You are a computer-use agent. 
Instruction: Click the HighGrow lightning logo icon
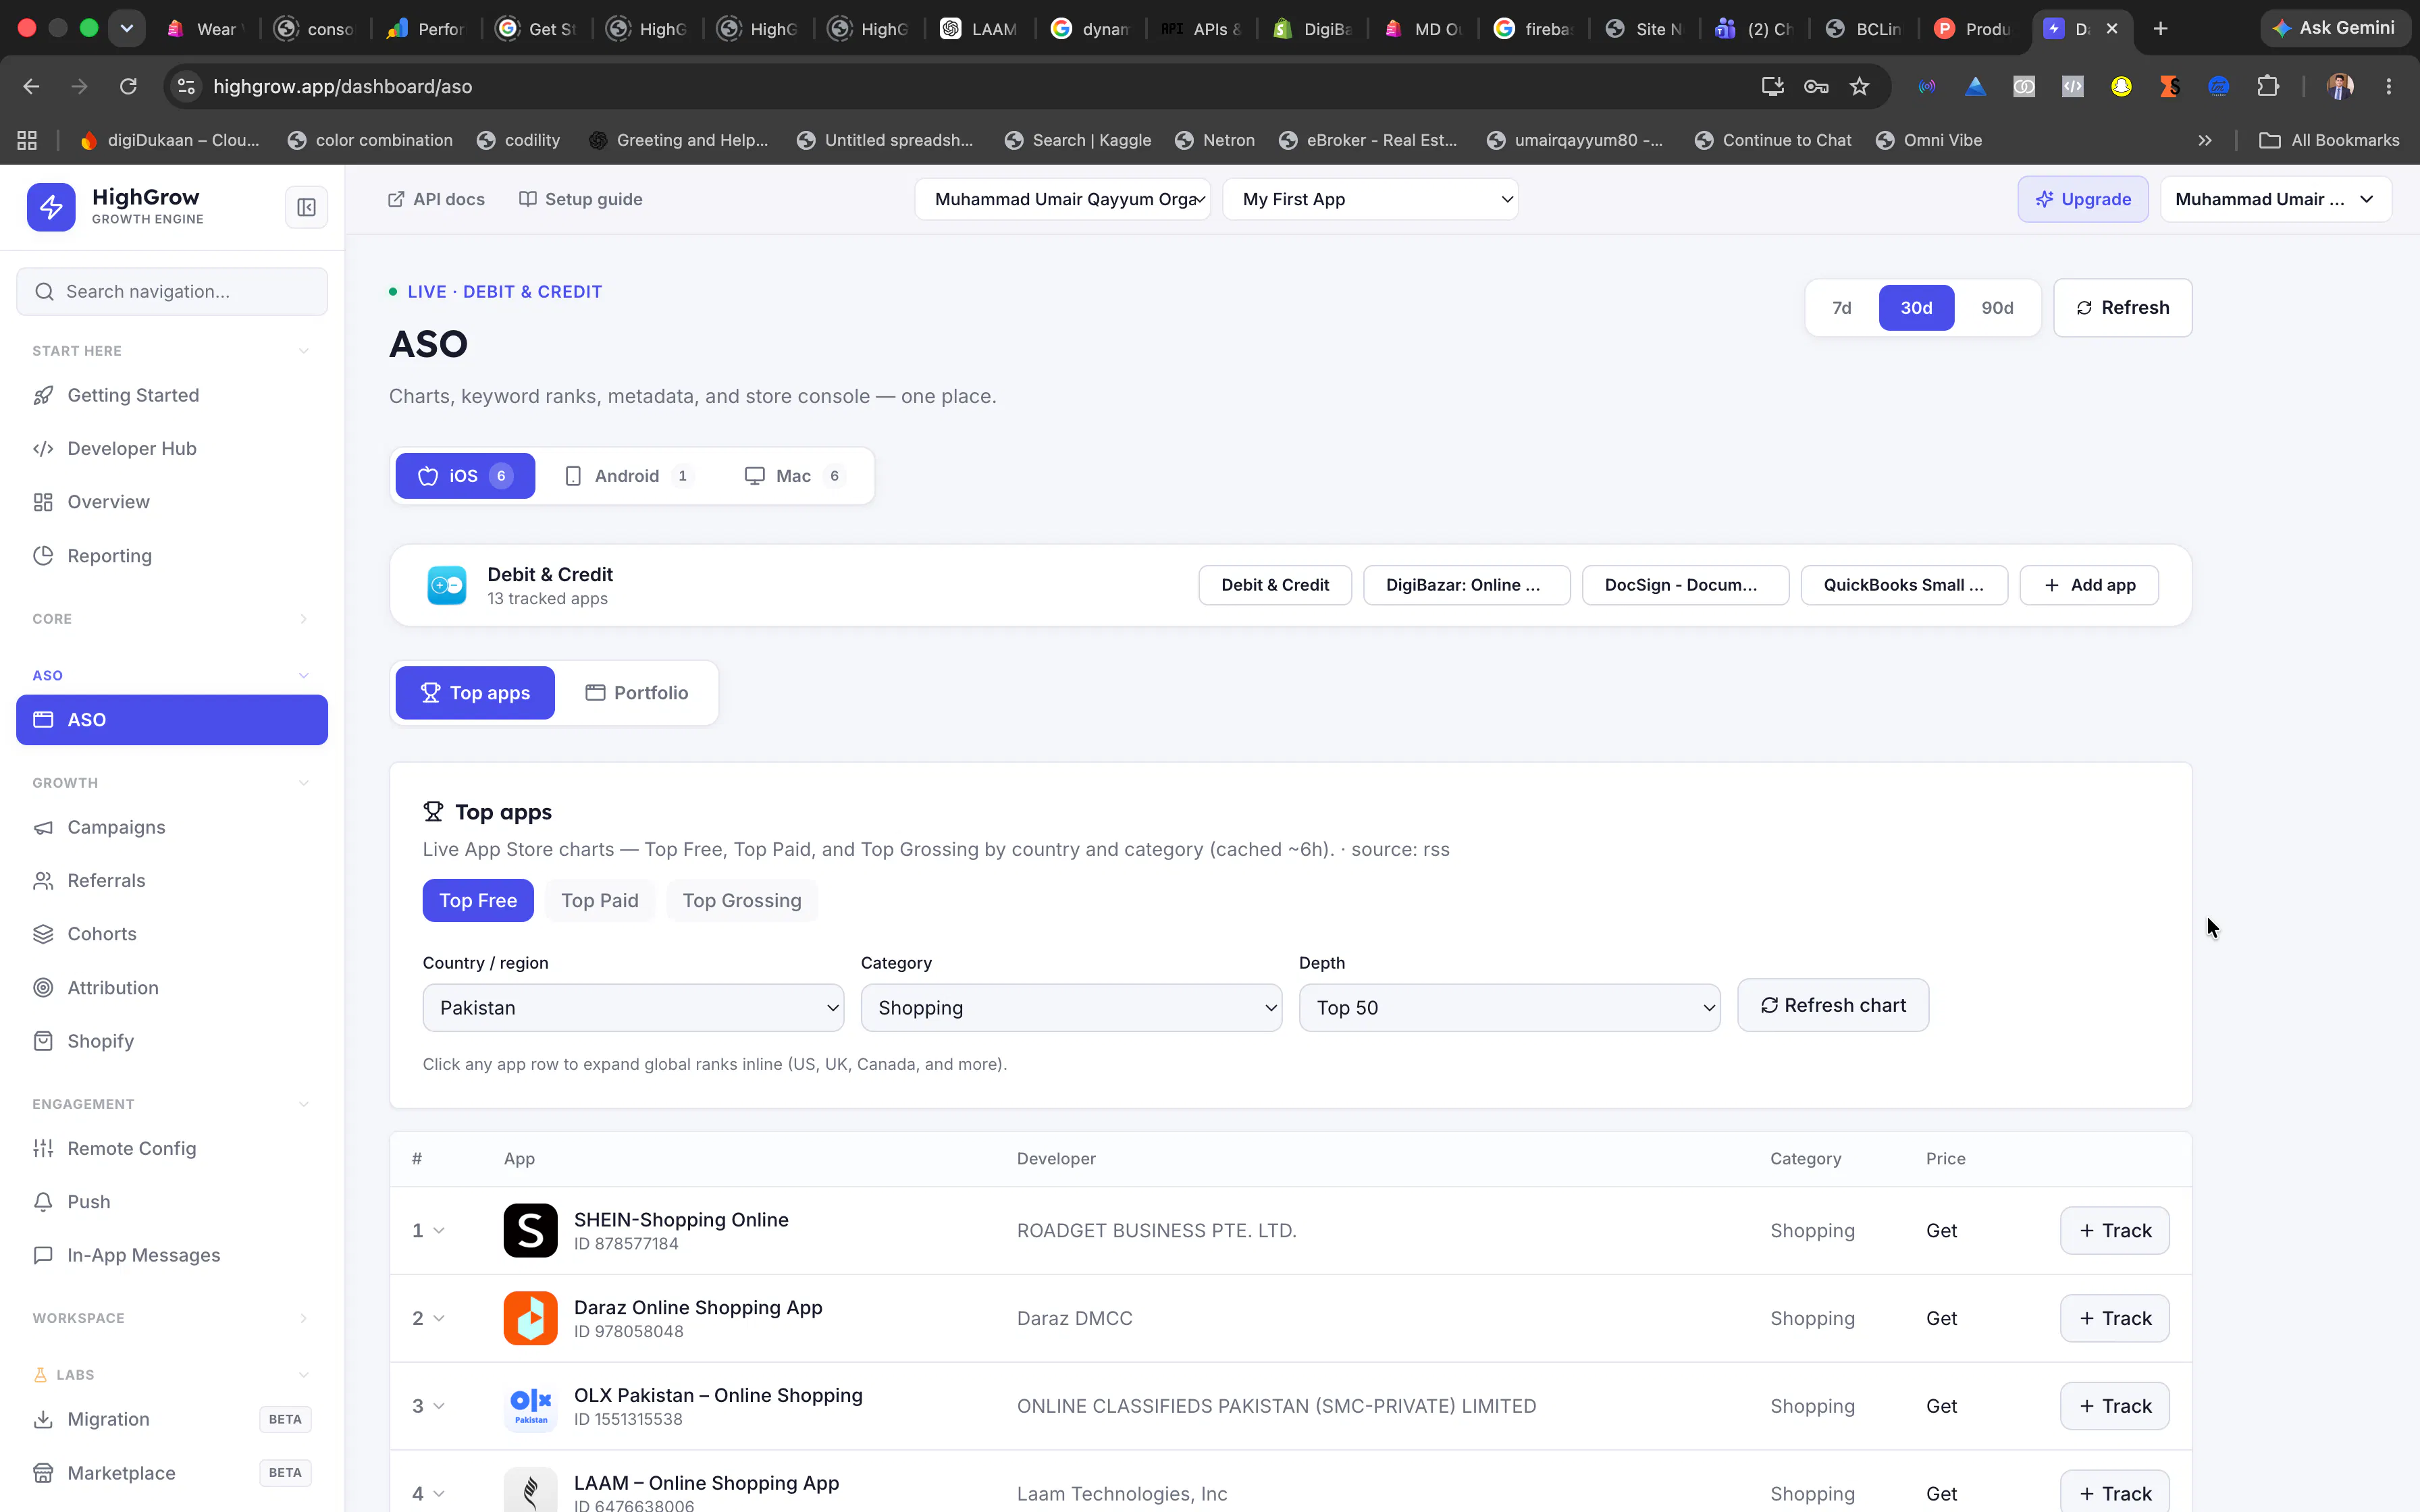51,207
